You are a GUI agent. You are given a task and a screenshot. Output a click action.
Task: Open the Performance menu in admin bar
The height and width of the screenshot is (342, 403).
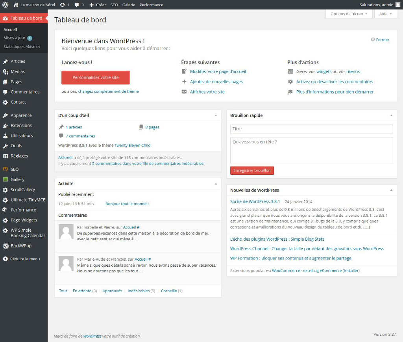click(x=152, y=5)
